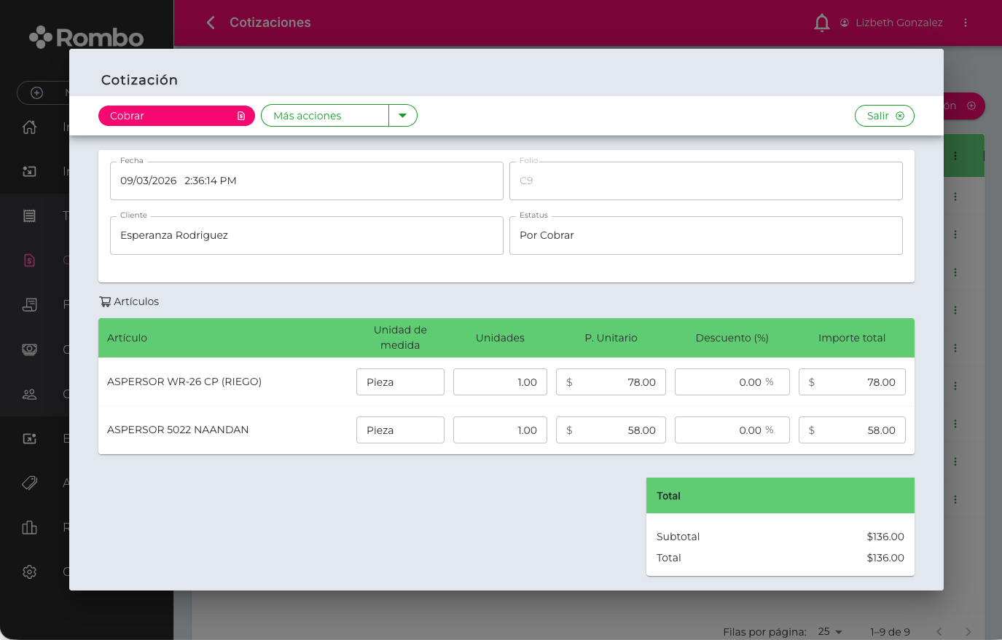Click the Fecha date field
The image size is (1002, 640).
pos(306,181)
